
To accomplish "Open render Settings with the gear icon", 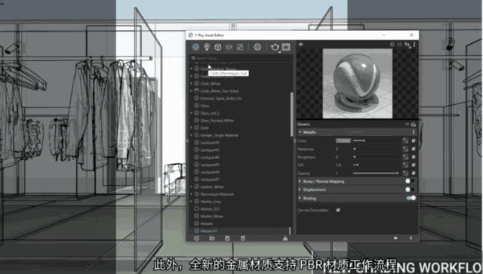I will click(x=257, y=47).
